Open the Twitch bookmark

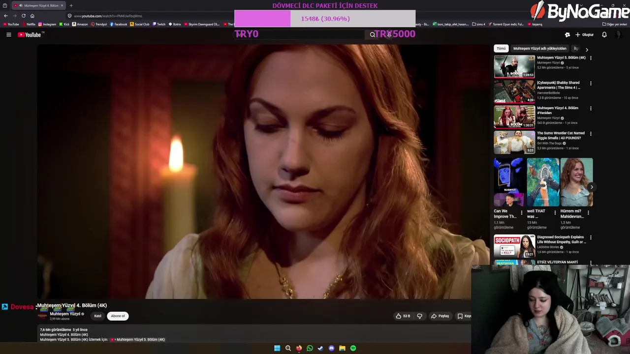pyautogui.click(x=159, y=24)
